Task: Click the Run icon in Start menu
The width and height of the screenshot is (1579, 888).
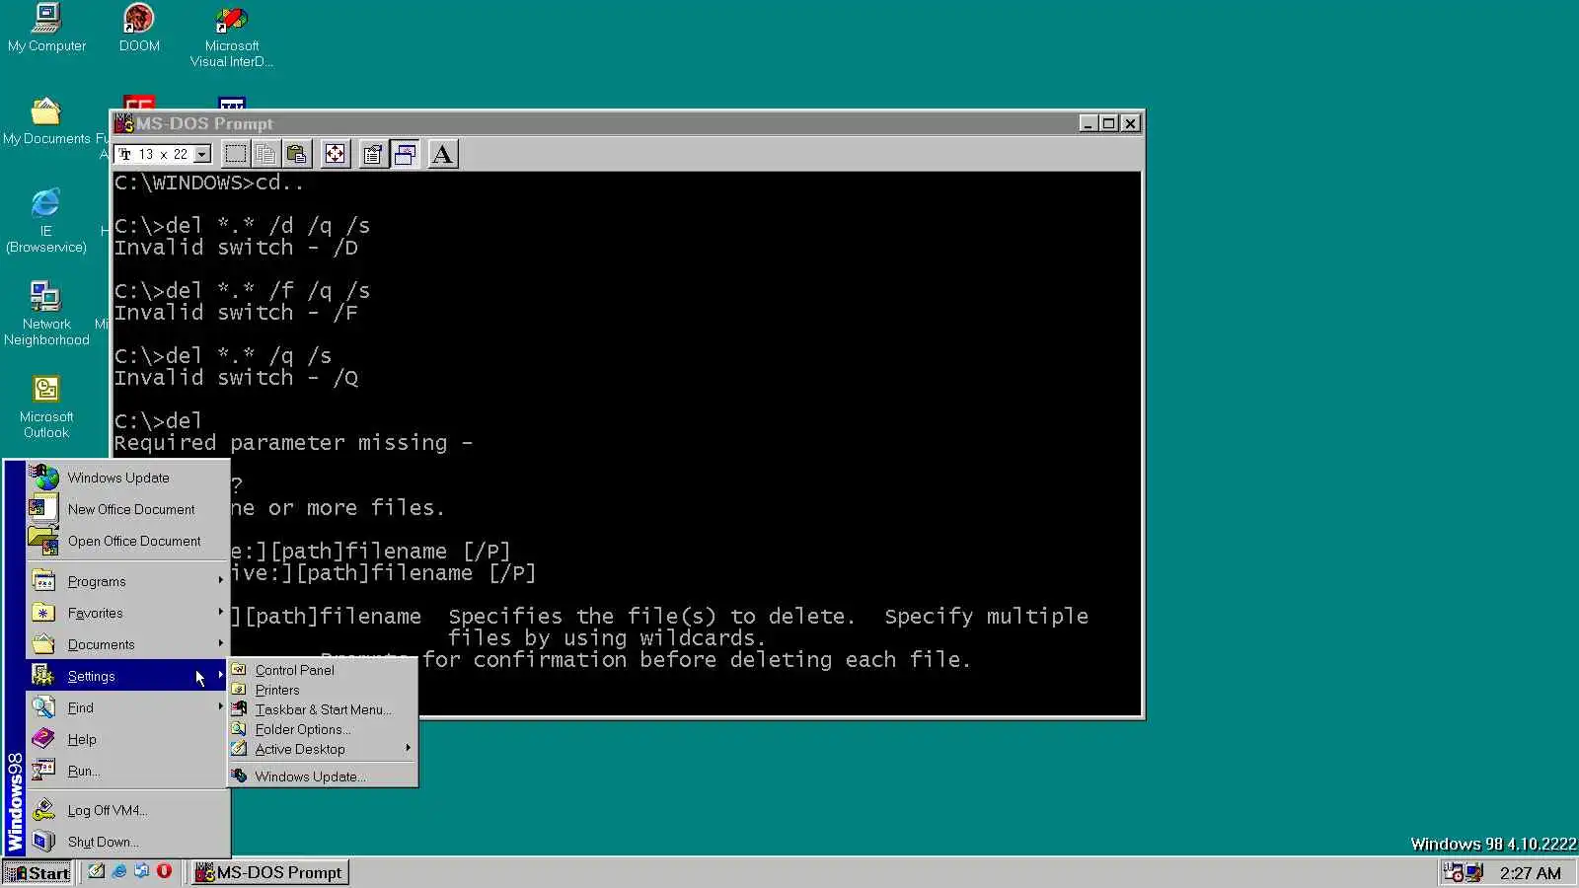Action: (x=43, y=771)
